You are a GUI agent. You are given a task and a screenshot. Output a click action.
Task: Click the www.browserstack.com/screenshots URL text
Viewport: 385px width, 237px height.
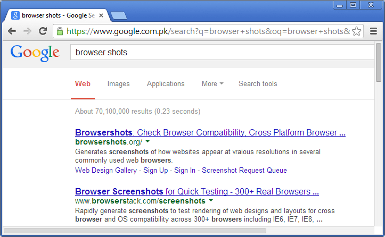[140, 201]
